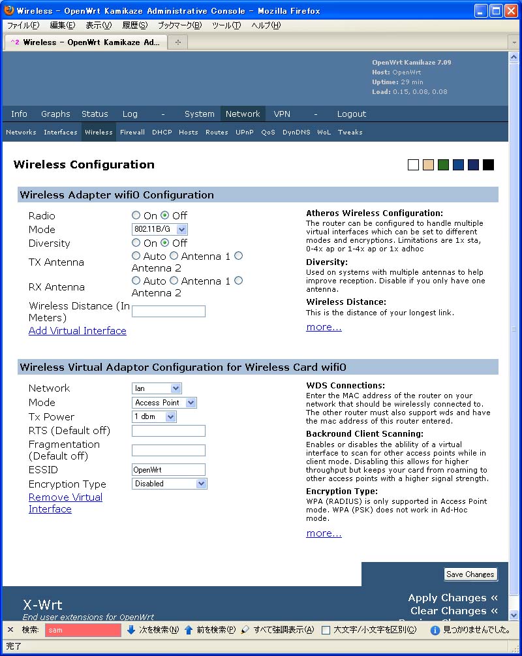This screenshot has height=656, width=522.
Task: Click the Save Changes button
Action: (x=470, y=574)
